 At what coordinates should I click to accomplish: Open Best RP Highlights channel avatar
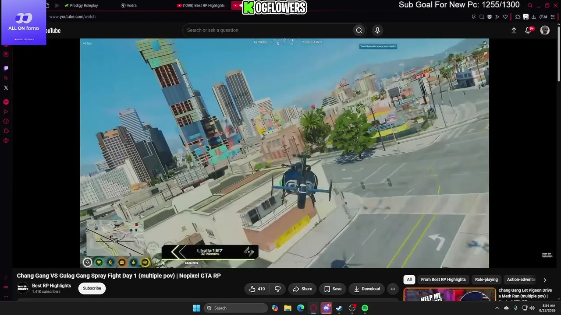[23, 288]
